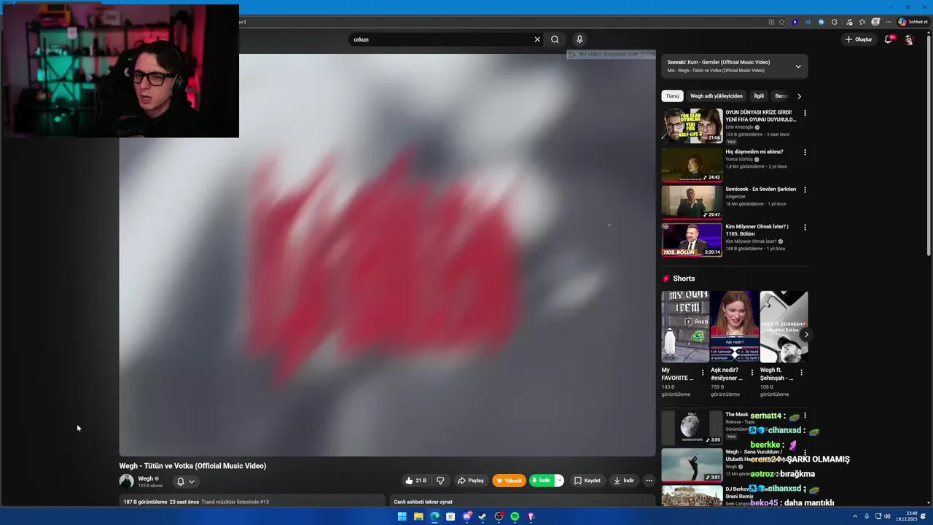Screen dimensions: 933x525
Task: Expand the Sonraki: Kum - Gemiler mix panel
Action: coord(798,66)
